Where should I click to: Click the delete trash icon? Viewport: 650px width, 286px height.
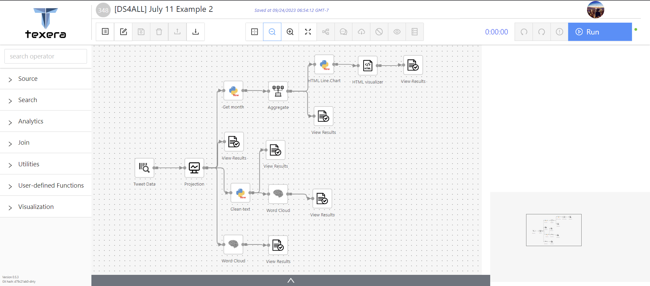tap(159, 32)
